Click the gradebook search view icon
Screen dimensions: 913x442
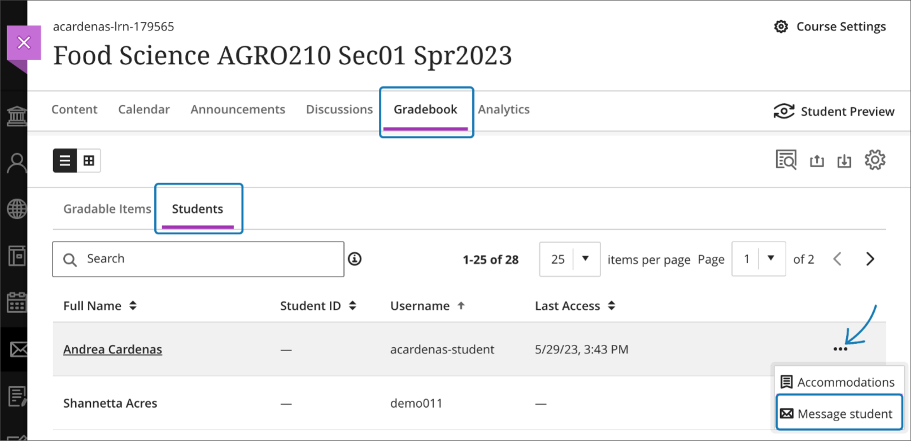point(786,160)
